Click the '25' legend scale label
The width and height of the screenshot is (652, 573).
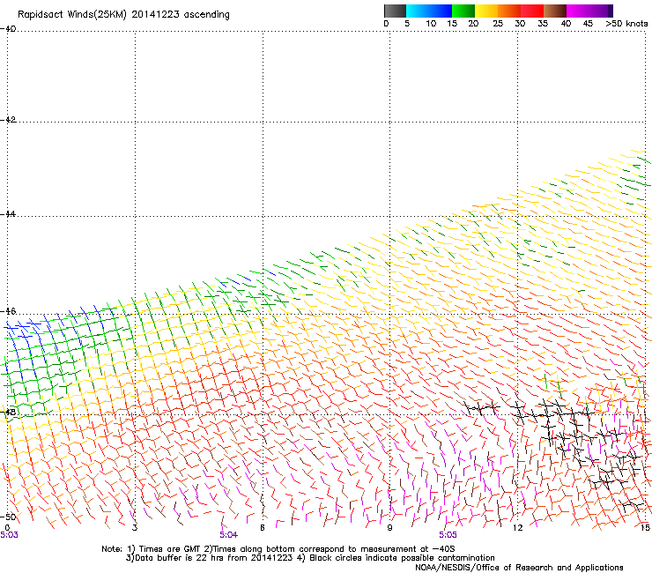(498, 23)
